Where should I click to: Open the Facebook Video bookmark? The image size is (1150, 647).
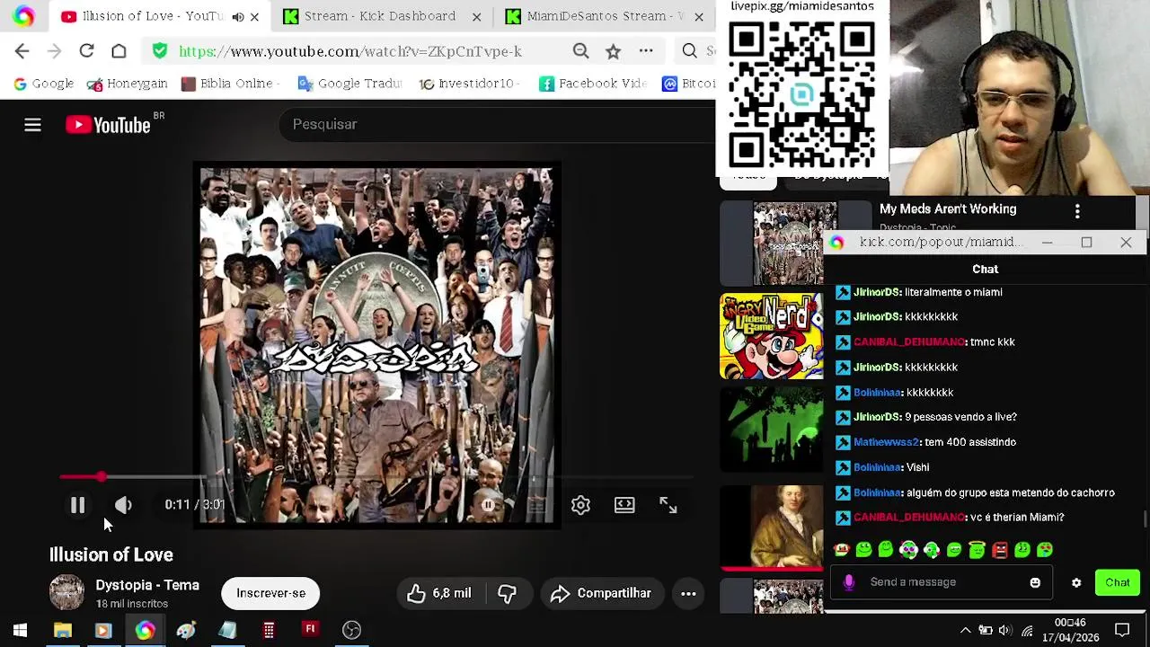click(x=593, y=84)
